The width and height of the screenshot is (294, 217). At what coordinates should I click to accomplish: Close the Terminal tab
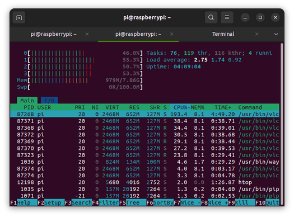click(257, 34)
